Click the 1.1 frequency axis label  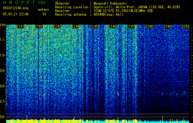point(3,40)
